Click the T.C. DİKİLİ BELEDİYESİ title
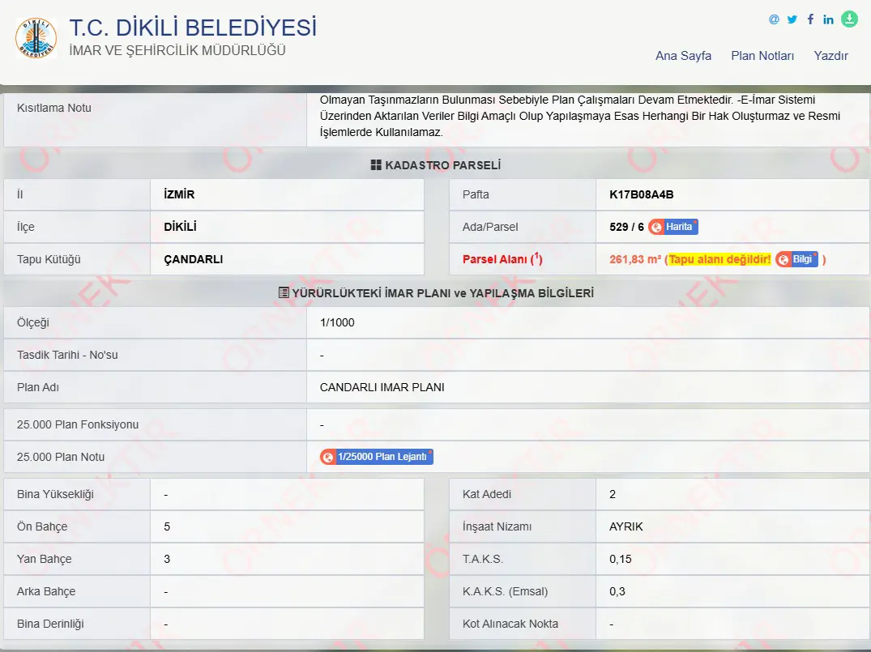Image resolution: width=871 pixels, height=652 pixels. [x=193, y=28]
